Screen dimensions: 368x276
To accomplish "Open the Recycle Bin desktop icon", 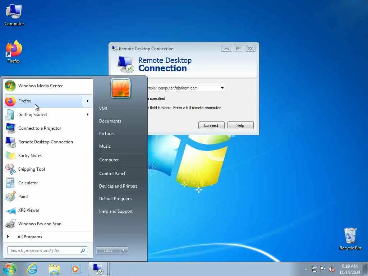I will (350, 239).
